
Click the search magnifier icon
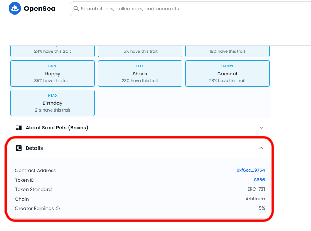[76, 9]
